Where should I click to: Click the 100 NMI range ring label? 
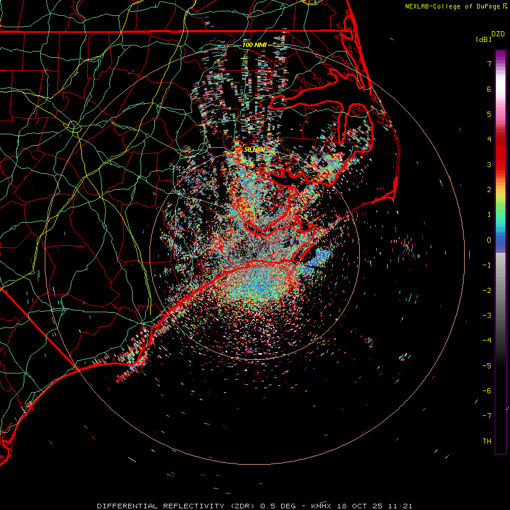point(254,45)
